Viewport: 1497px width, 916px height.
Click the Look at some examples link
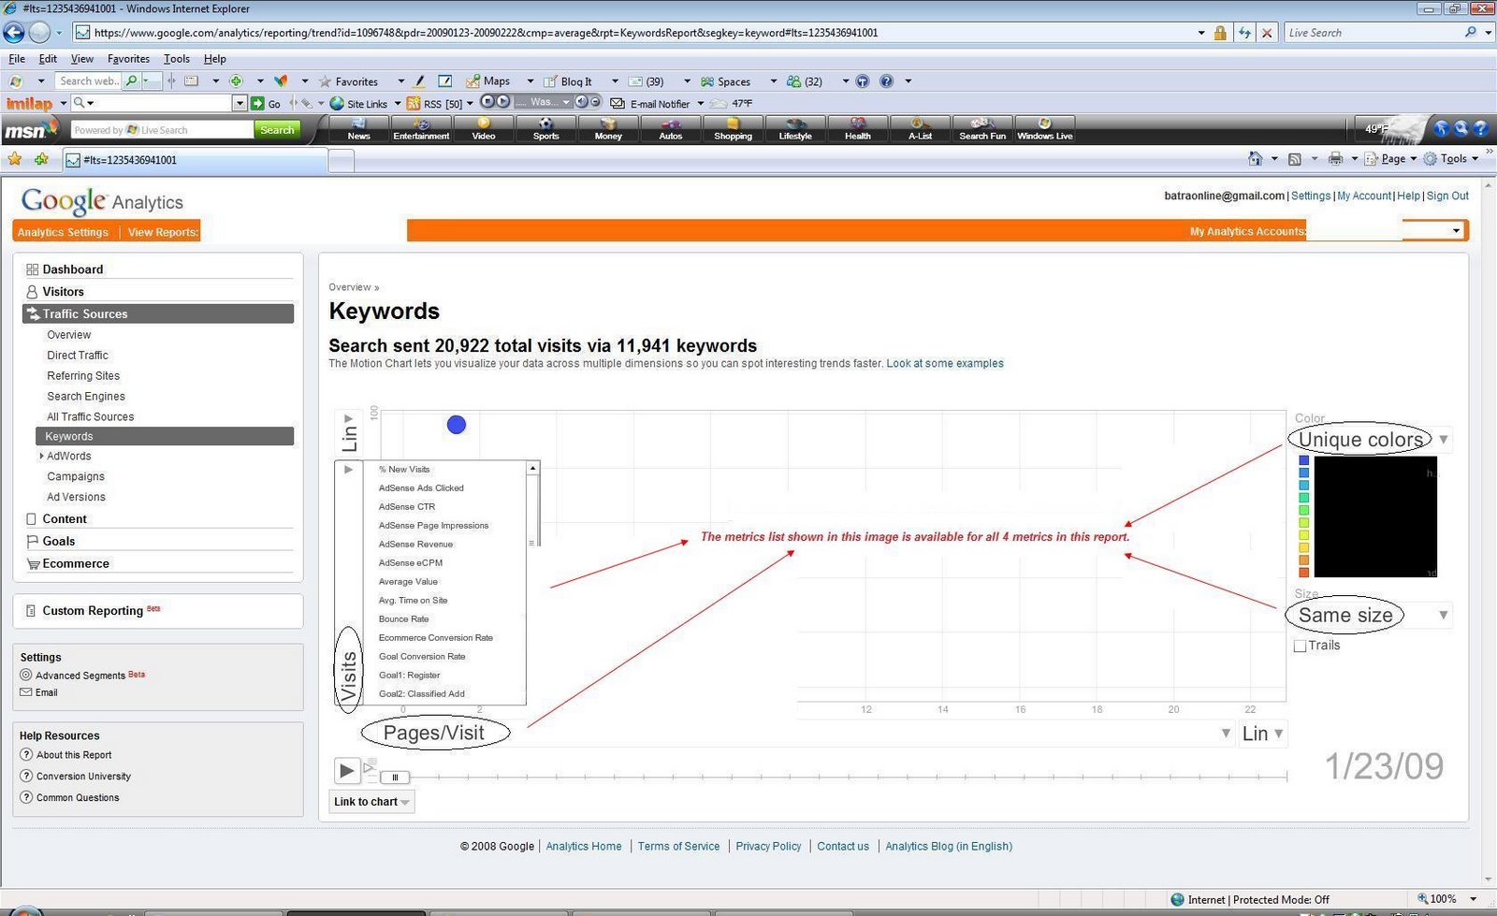[x=945, y=364]
